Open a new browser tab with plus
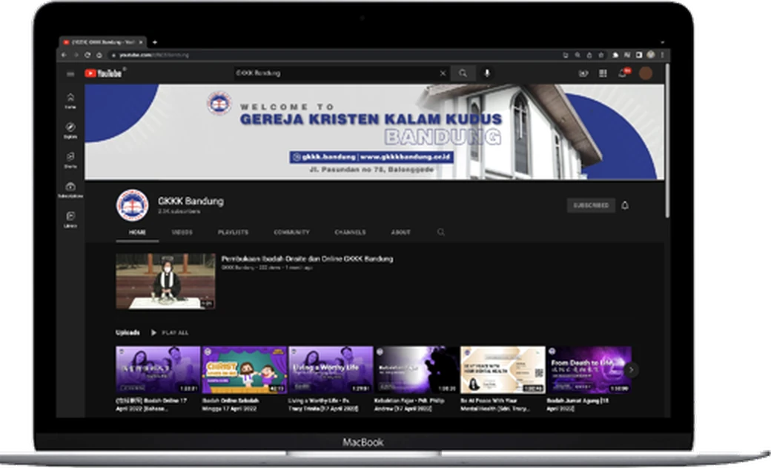771x468 pixels. pyautogui.click(x=154, y=42)
